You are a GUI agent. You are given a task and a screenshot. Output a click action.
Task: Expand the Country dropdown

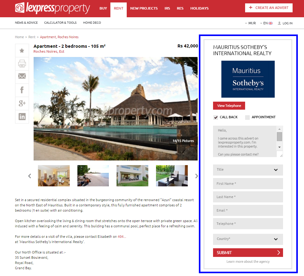pyautogui.click(x=248, y=239)
